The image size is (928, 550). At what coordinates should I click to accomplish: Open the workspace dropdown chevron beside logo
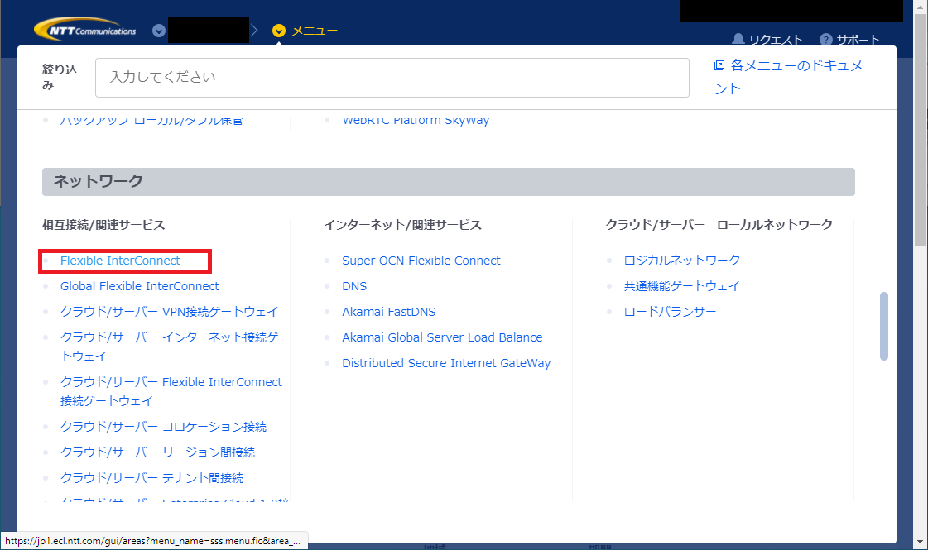[x=159, y=31]
